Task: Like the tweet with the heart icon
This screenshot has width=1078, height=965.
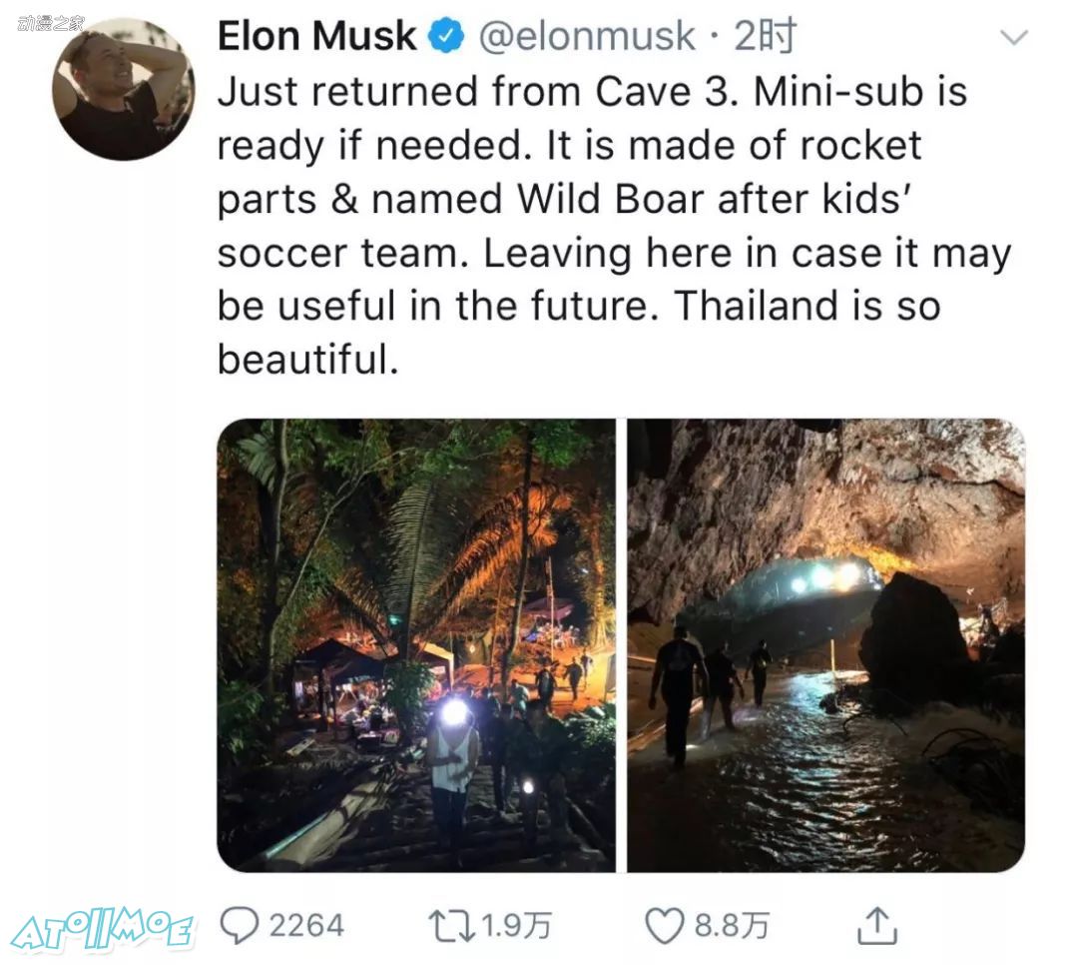Action: click(664, 926)
